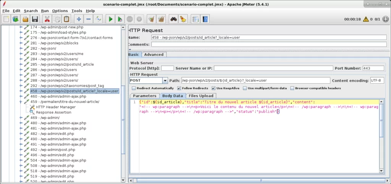Start the test with green play icon
The width and height of the screenshot is (391, 184).
tap(110, 19)
